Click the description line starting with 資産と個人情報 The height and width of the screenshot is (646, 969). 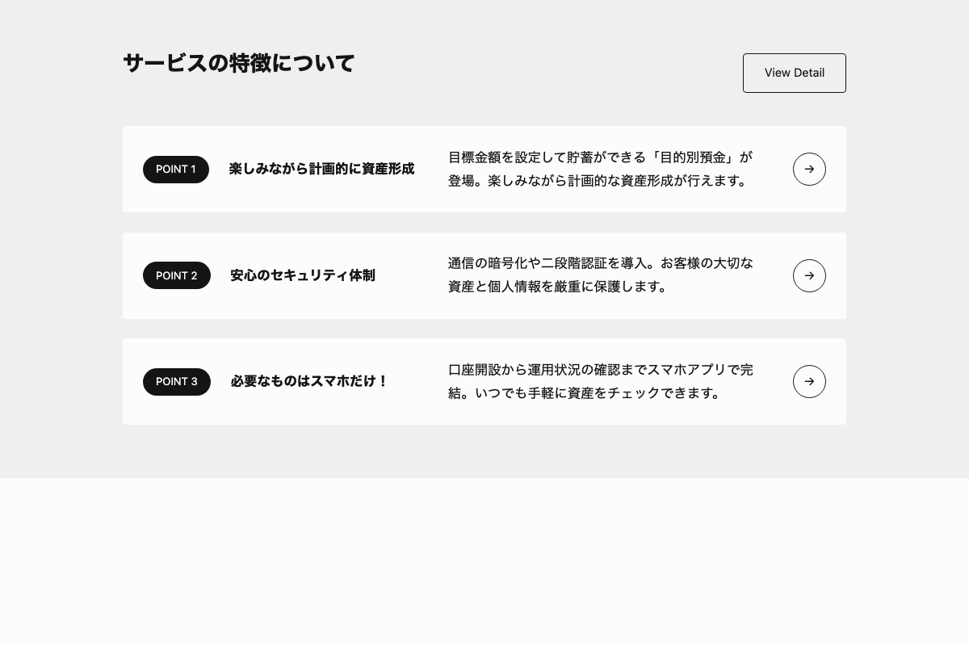click(559, 287)
